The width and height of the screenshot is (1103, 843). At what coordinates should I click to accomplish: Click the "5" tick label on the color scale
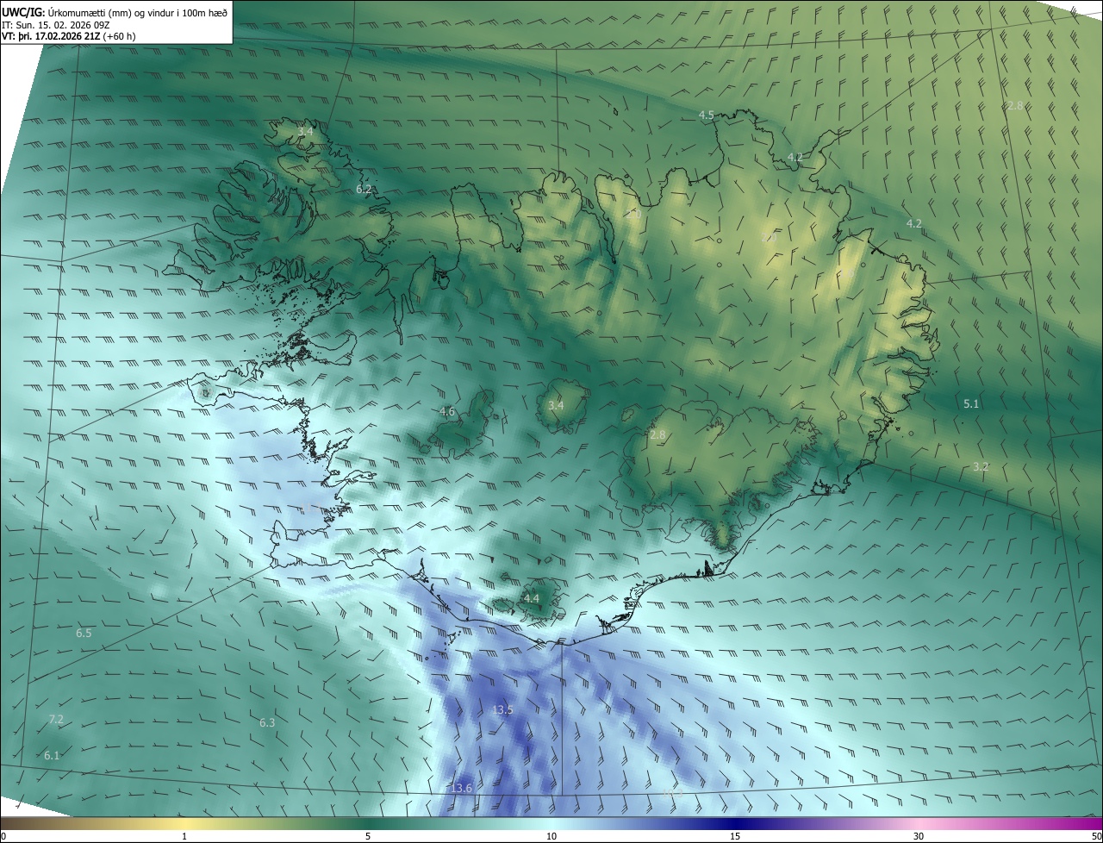(x=368, y=837)
